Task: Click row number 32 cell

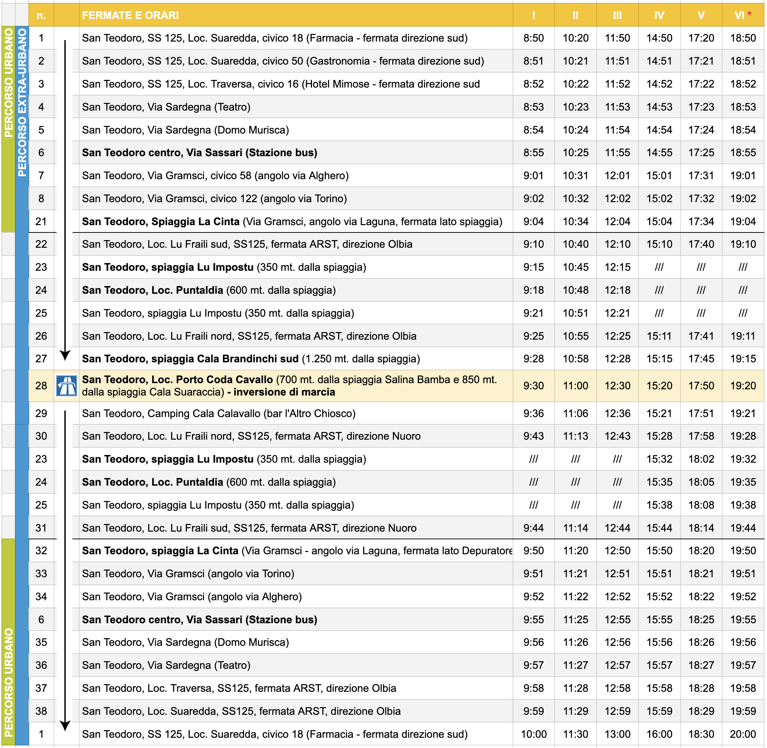Action: tap(41, 550)
